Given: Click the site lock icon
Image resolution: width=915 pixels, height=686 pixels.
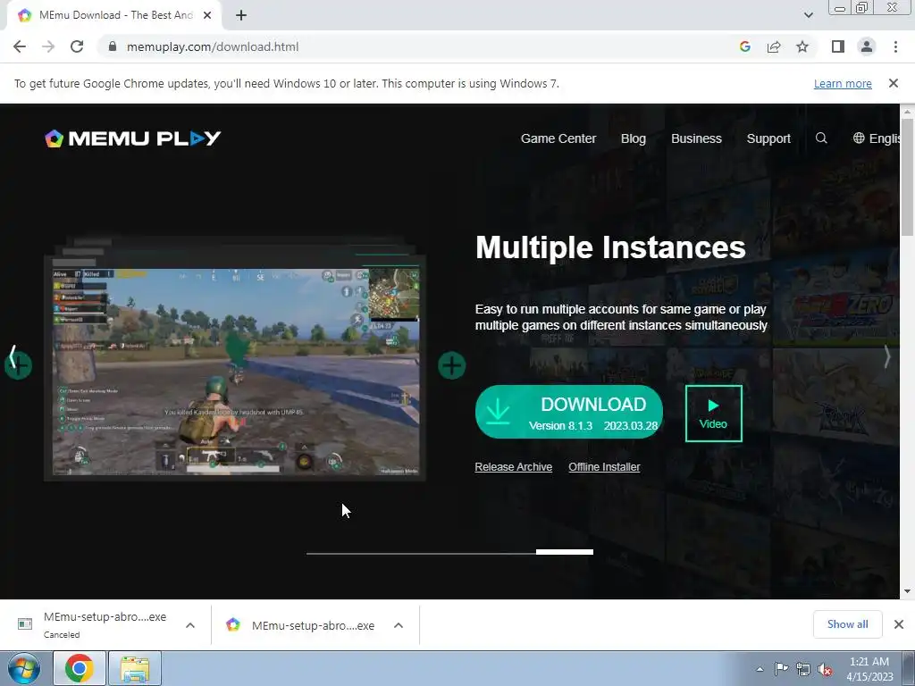Looking at the screenshot, I should (x=113, y=46).
